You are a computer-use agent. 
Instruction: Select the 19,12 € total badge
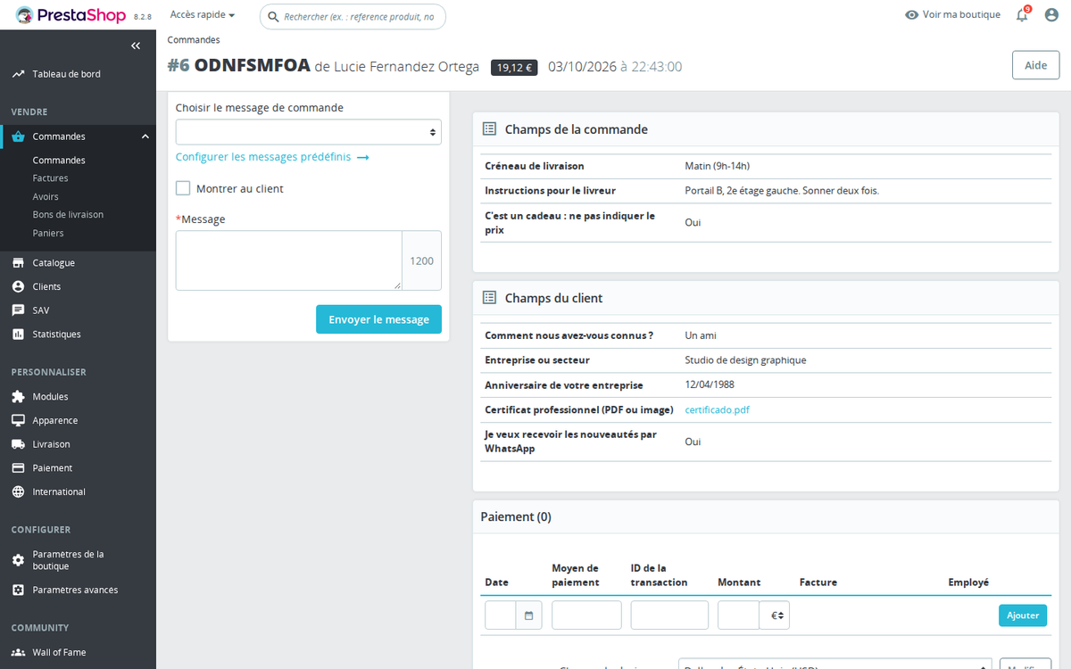click(514, 67)
